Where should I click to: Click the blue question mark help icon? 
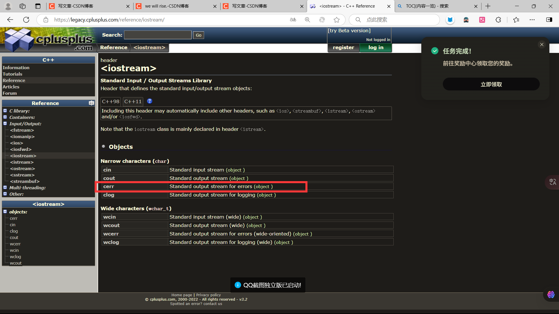[150, 101]
